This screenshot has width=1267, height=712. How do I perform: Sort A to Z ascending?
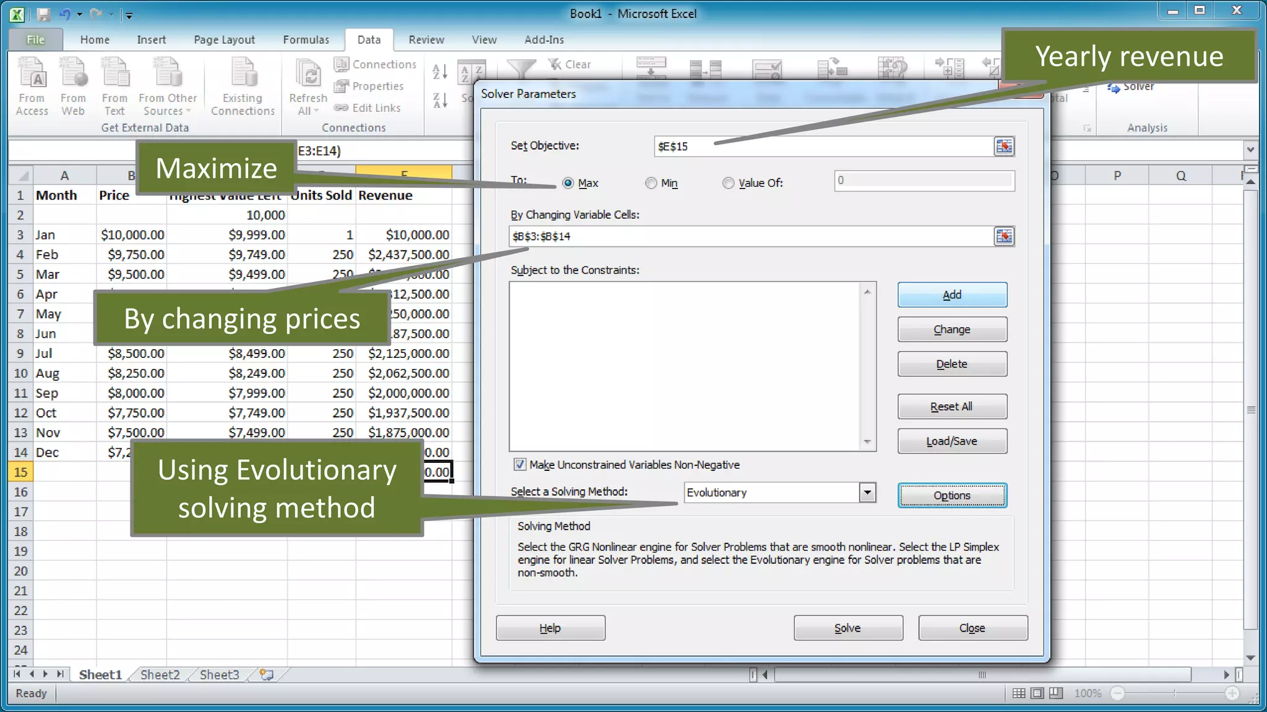(440, 72)
